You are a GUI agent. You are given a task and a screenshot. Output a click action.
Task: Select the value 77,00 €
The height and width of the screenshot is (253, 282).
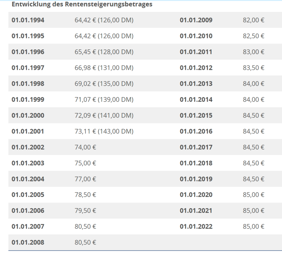[x=85, y=179]
